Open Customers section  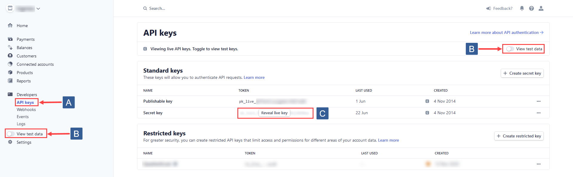click(27, 56)
